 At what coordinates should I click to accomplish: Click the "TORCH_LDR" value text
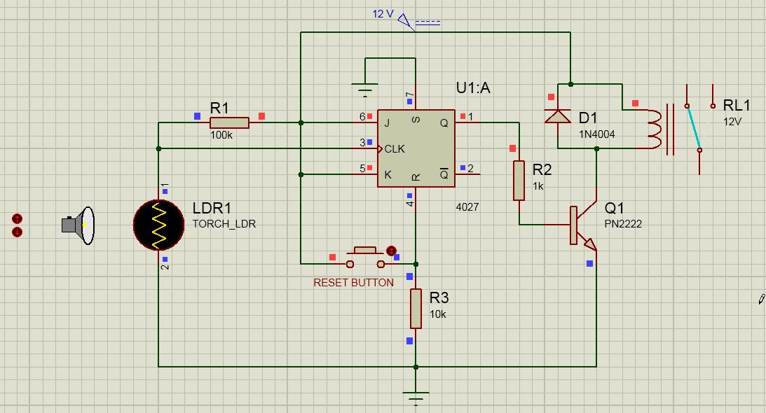224,223
